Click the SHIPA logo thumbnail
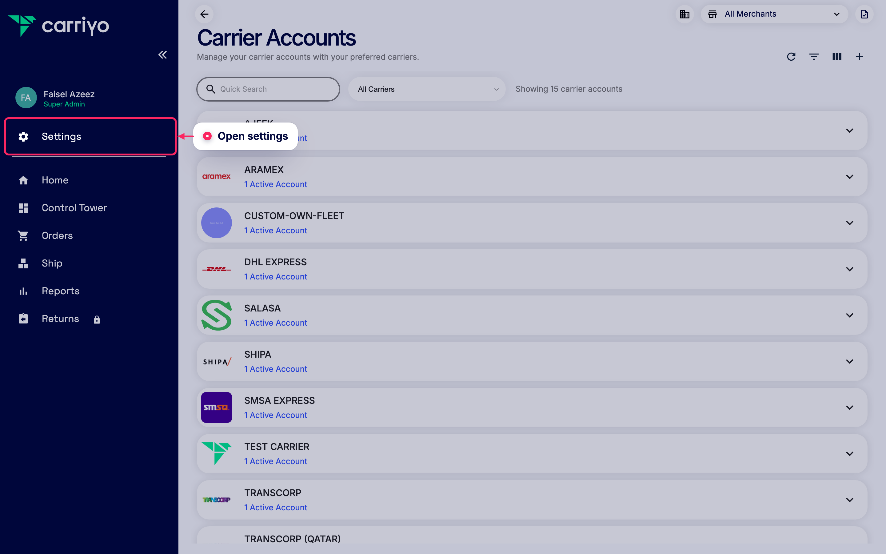Viewport: 886px width, 554px height. tap(217, 362)
